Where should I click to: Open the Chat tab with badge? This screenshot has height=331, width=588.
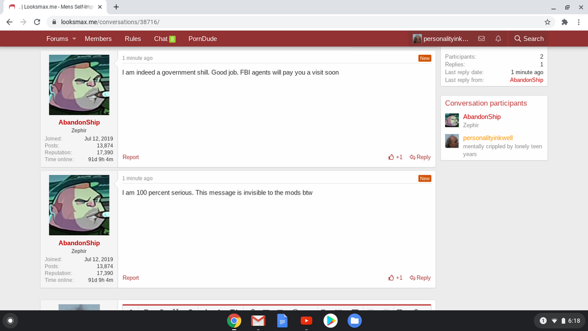[165, 39]
